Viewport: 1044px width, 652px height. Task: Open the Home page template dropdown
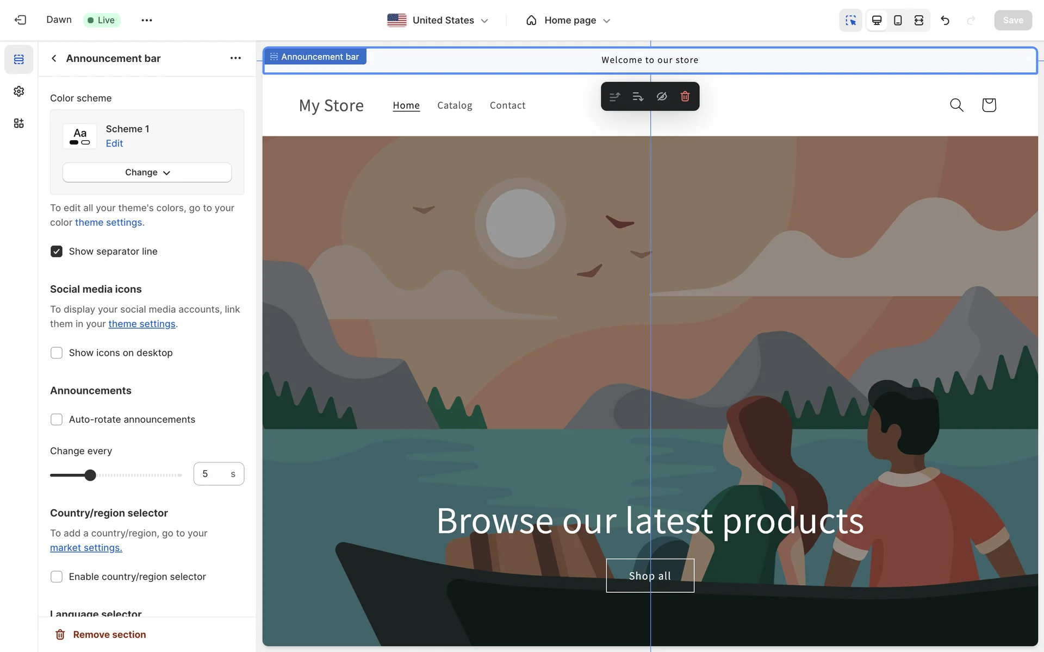[x=568, y=20]
